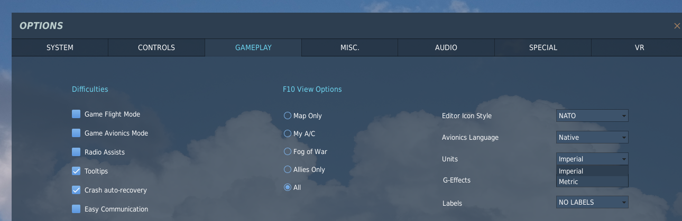Toggle Game Avionics Mode checkbox

coord(76,133)
